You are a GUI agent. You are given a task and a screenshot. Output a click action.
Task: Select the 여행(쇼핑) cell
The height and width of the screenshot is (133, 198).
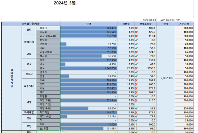pyautogui.click(x=48, y=104)
